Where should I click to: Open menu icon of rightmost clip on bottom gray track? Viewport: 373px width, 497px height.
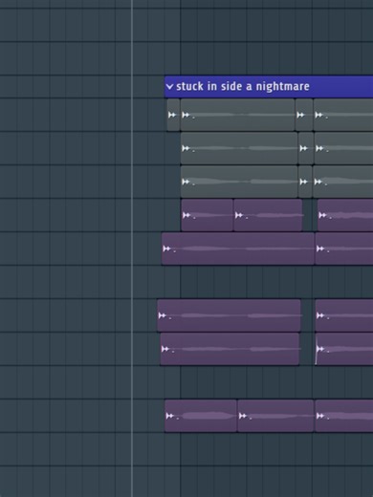pyautogui.click(x=318, y=182)
